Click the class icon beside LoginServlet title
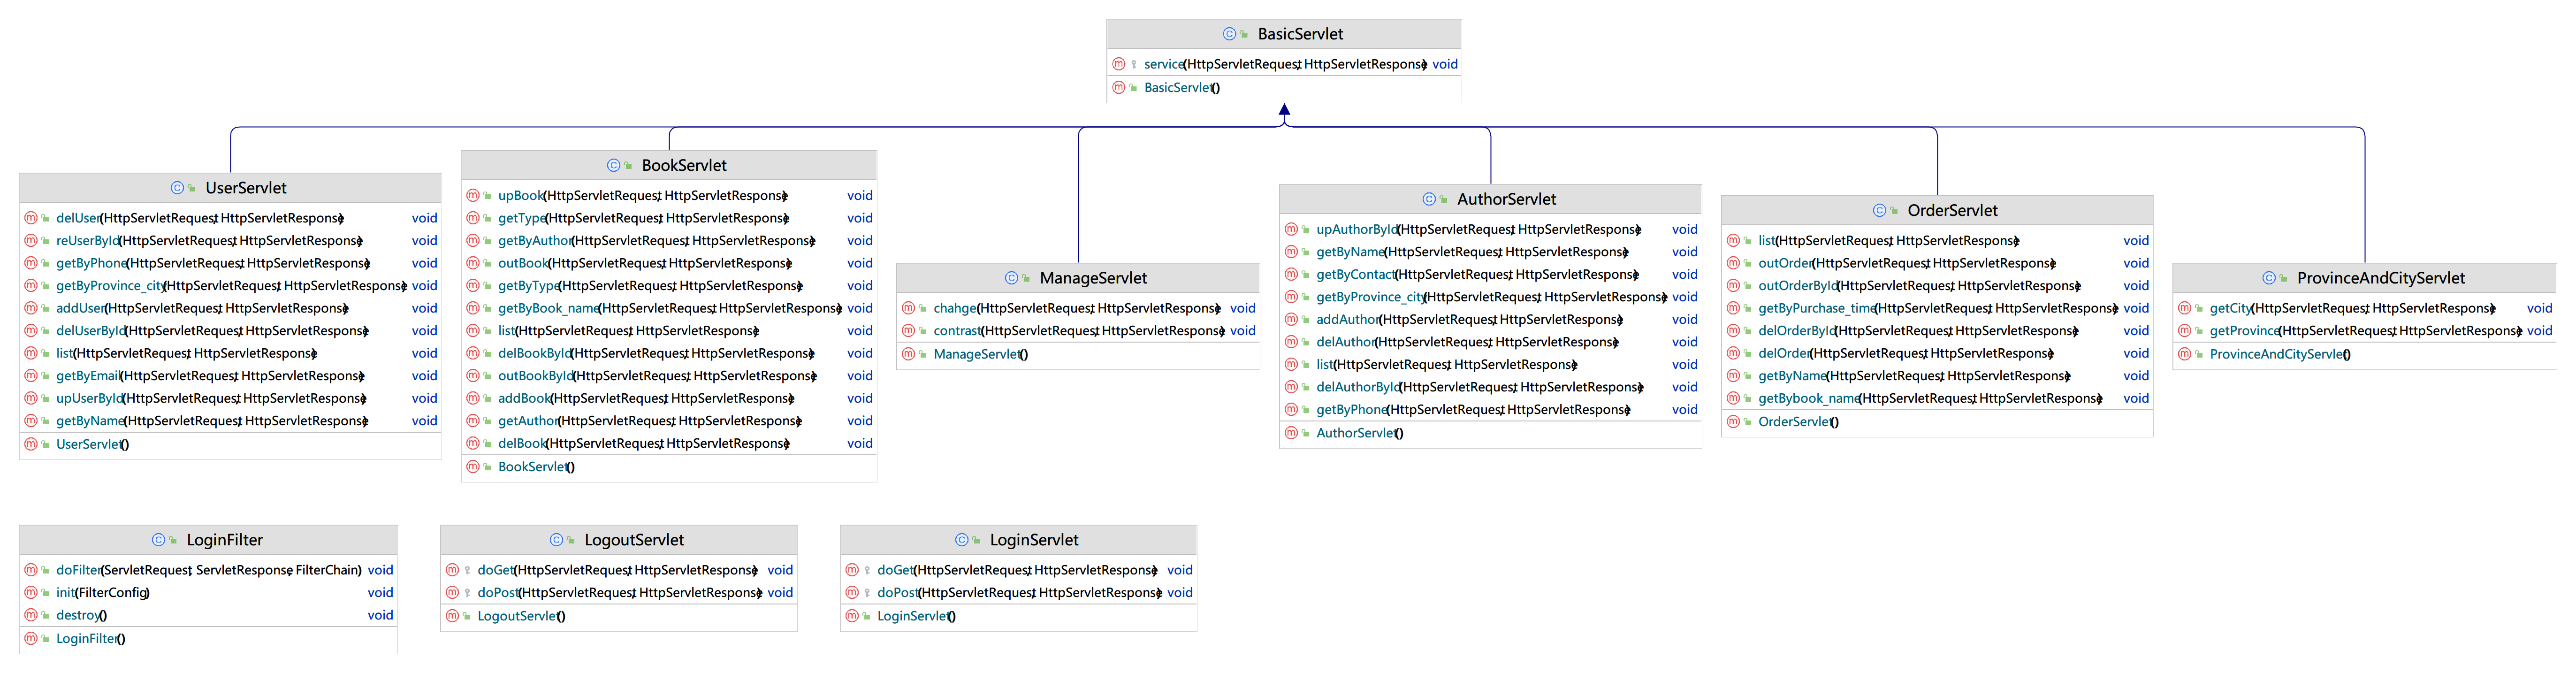The height and width of the screenshot is (673, 2576). pos(961,540)
